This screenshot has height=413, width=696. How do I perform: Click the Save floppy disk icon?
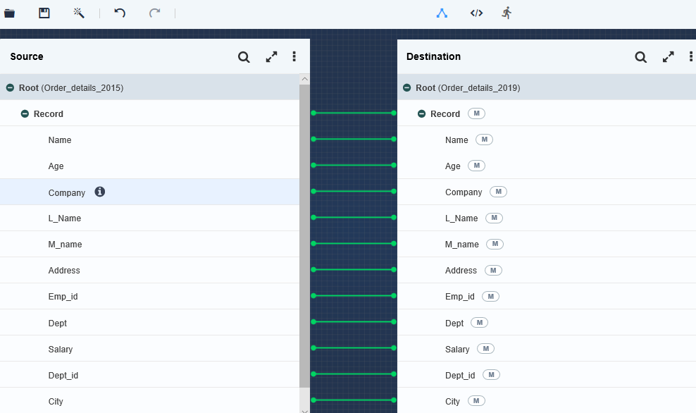[x=44, y=13]
